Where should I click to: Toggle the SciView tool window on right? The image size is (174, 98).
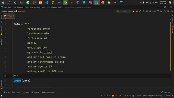[173, 29]
